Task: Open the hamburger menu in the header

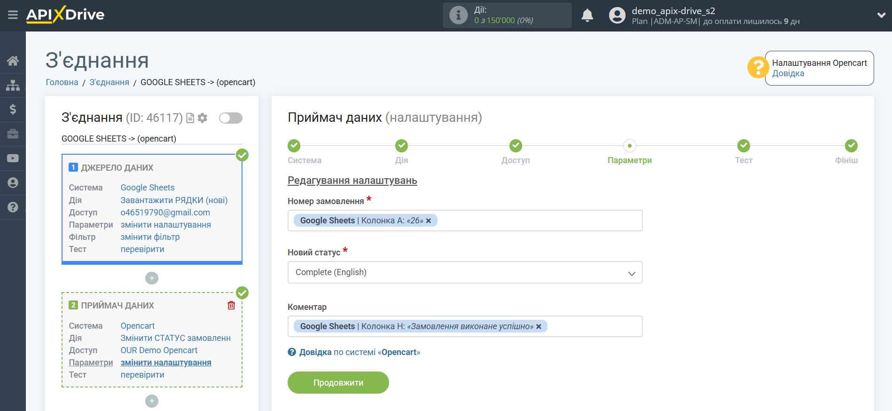Action: point(13,15)
